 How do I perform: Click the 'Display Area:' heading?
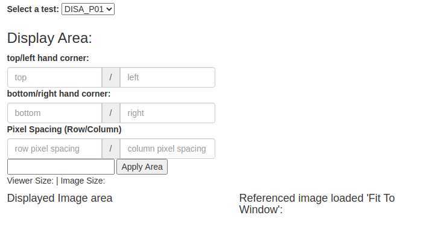click(49, 38)
